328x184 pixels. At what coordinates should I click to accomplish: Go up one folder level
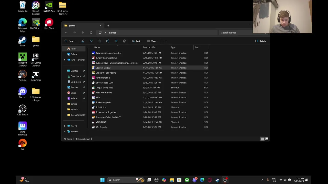83,32
